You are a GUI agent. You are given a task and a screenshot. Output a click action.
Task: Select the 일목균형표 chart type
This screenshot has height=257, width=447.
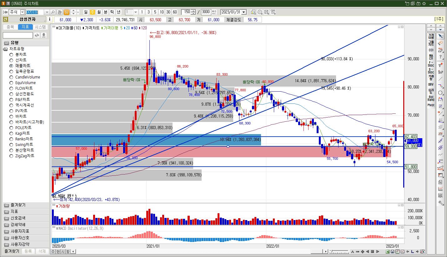22,71
